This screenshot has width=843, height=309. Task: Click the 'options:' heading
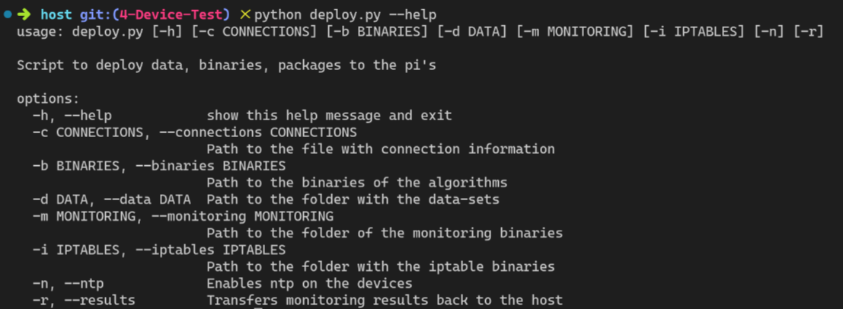[48, 99]
